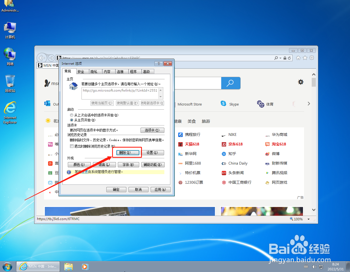The image size is (350, 272).
Task: Click the 确定 button
Action: 116,189
